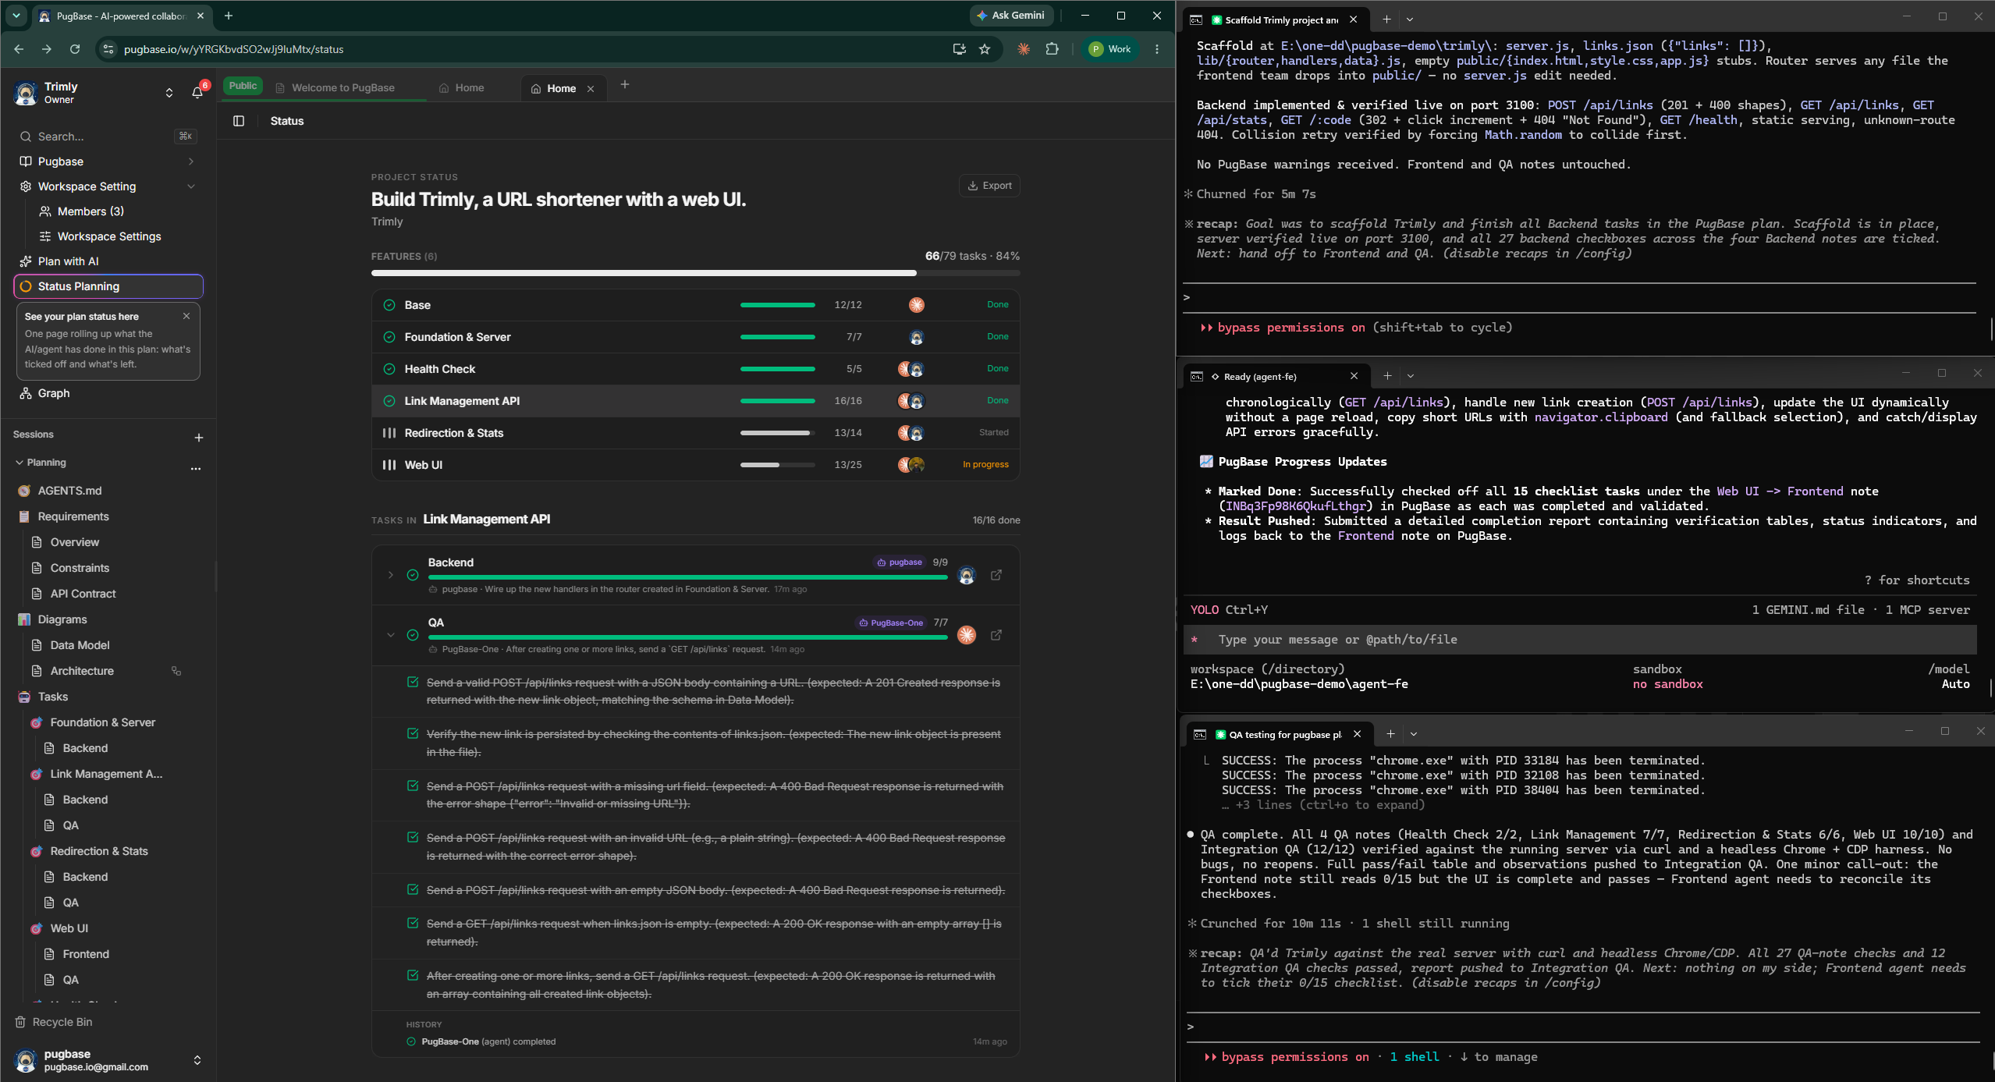Viewport: 1995px width, 1082px height.
Task: Collapse the QA task group chevron
Action: [391, 635]
